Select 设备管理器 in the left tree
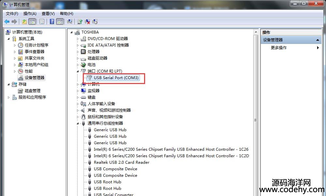326x196 pixels. [x=35, y=78]
